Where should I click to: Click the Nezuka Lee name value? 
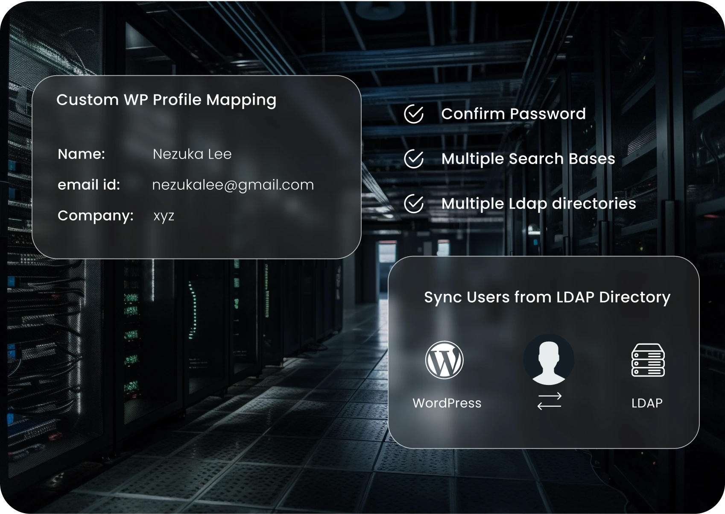(x=192, y=154)
